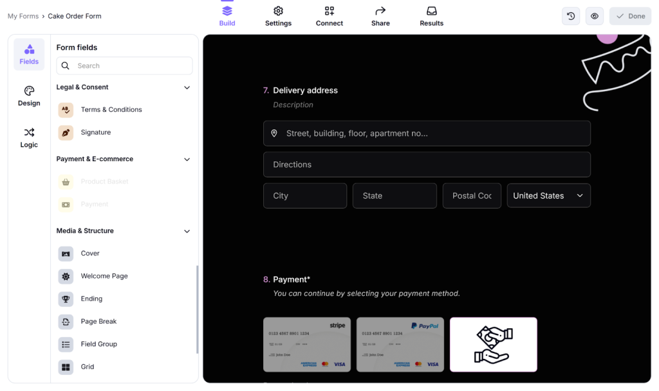The width and height of the screenshot is (659, 391).
Task: Click the Done button
Action: (629, 15)
